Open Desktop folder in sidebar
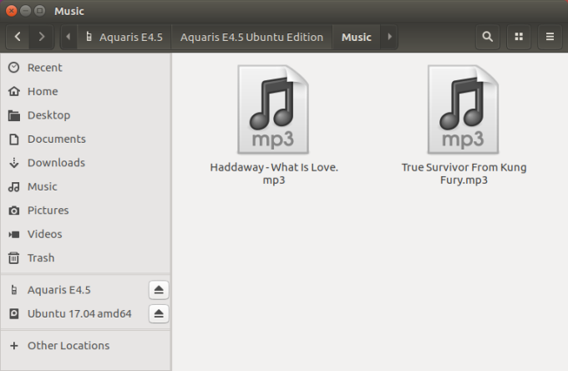This screenshot has height=371, width=568. point(85,115)
